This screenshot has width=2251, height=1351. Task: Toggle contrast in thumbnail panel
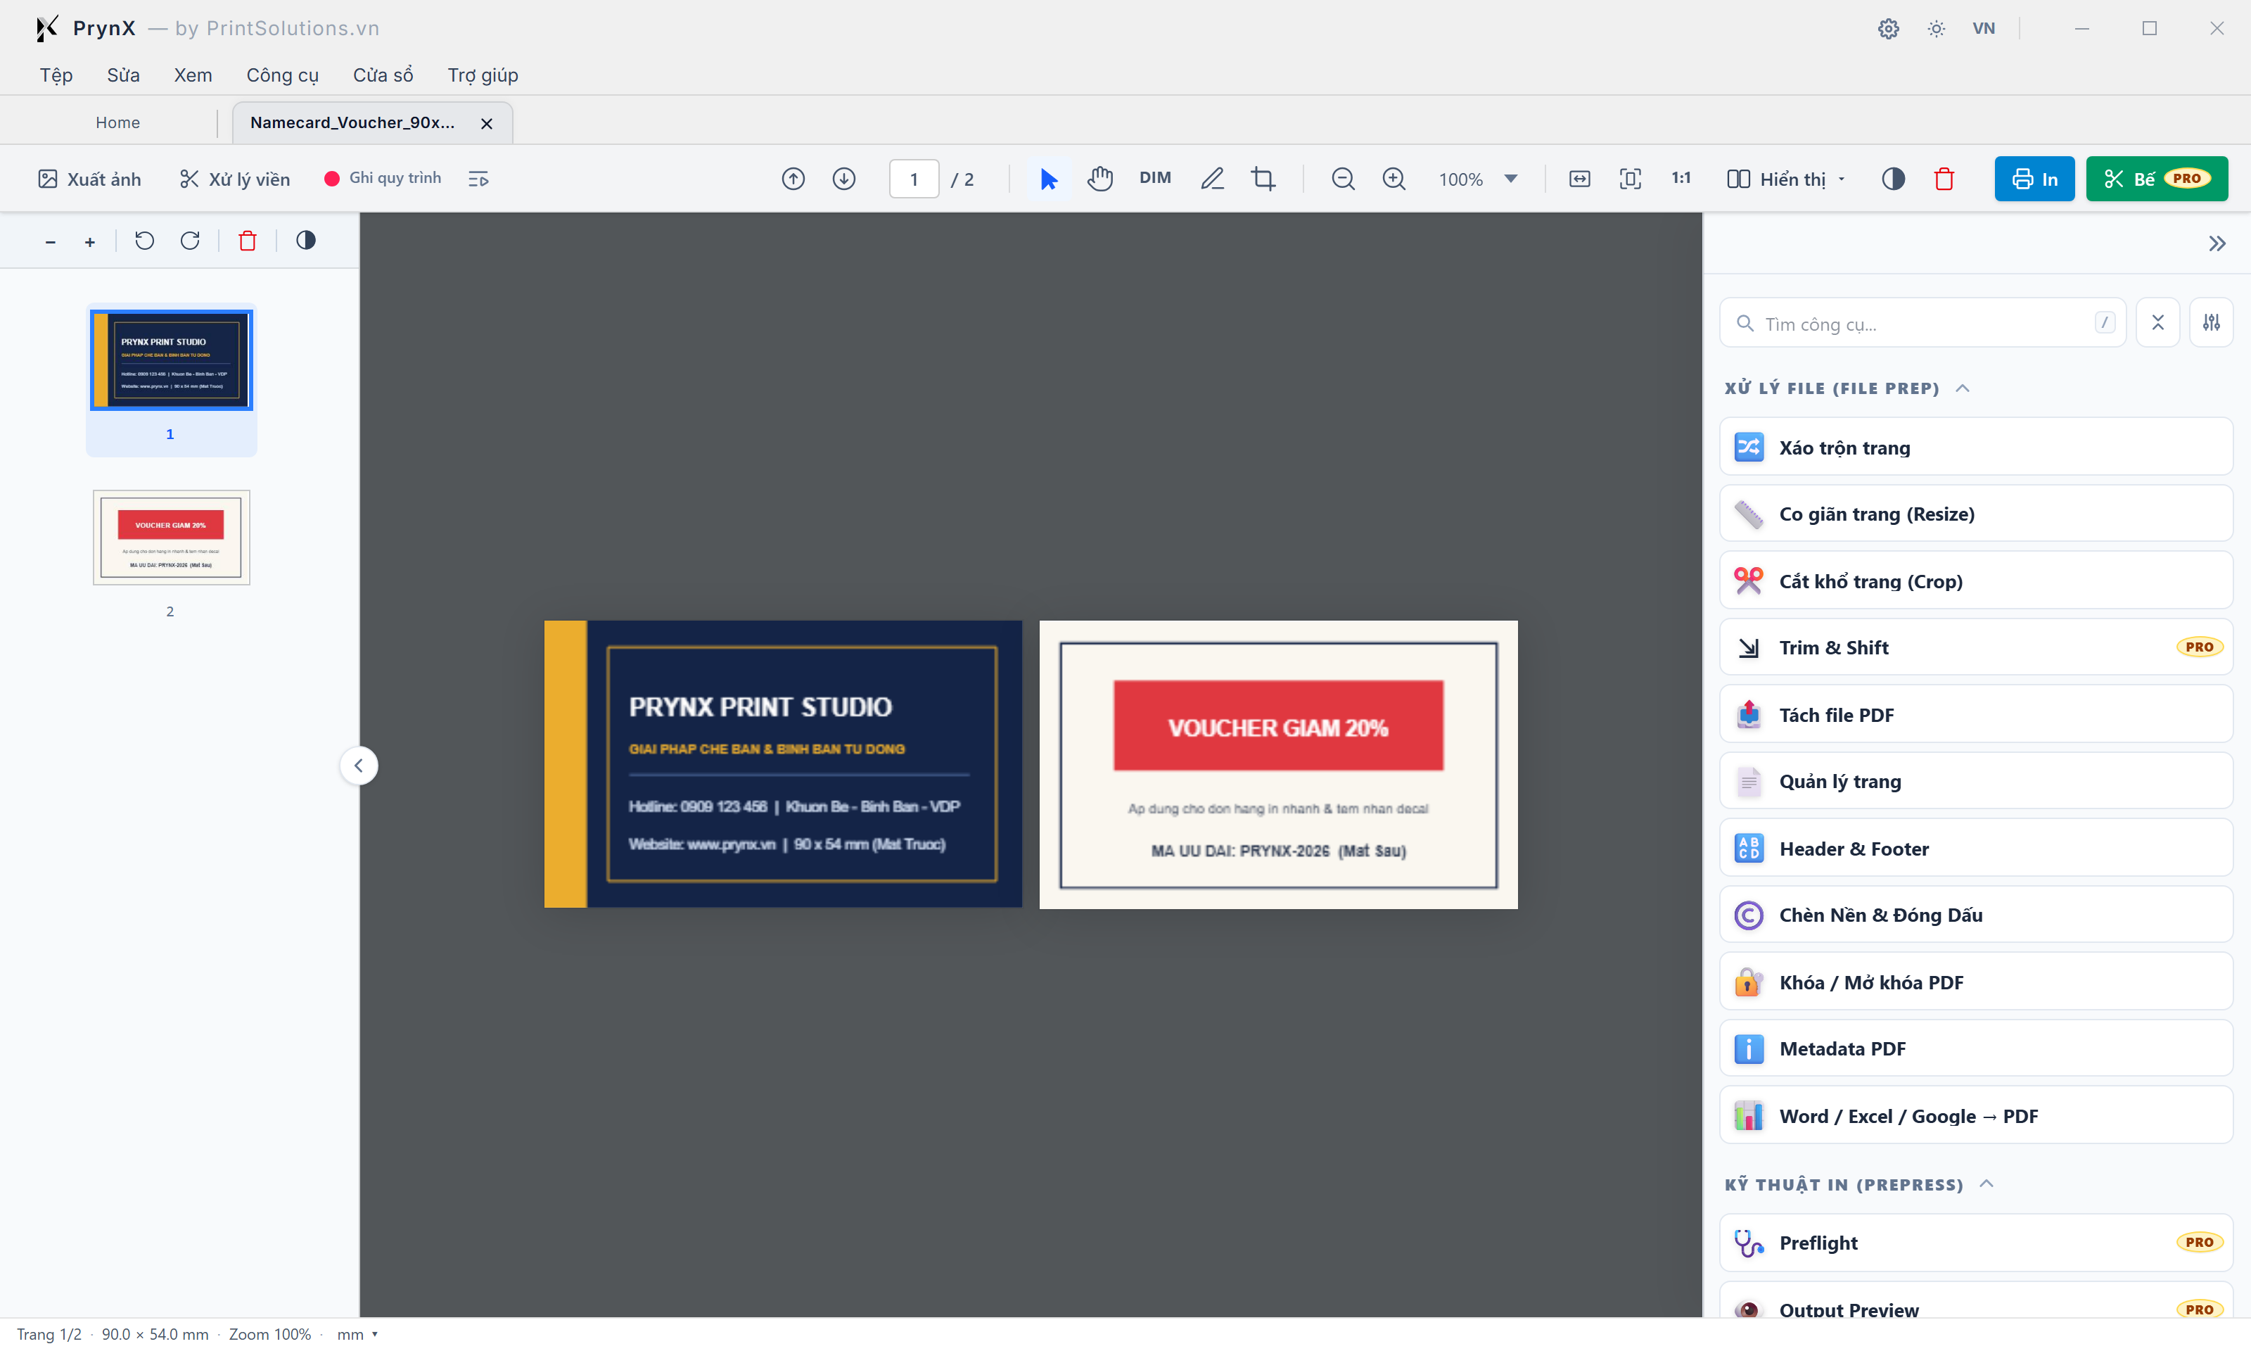[x=306, y=241]
